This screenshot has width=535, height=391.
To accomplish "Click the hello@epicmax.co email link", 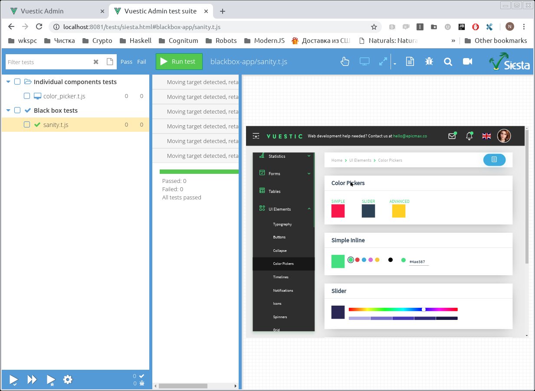I will 410,136.
